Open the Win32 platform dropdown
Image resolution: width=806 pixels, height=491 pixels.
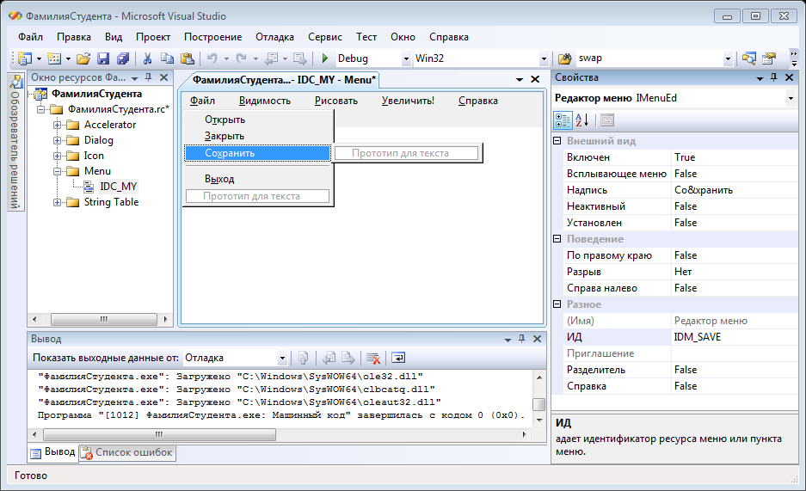point(544,59)
